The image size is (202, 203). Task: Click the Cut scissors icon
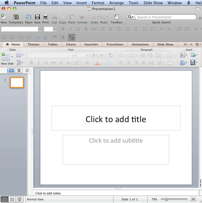(55, 17)
